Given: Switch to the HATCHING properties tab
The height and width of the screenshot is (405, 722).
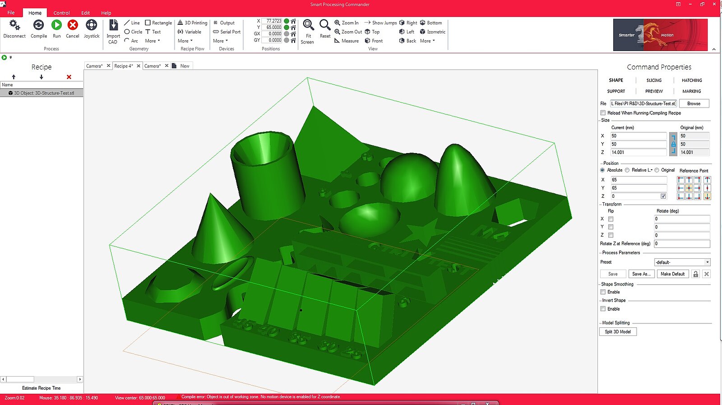Looking at the screenshot, I should (x=692, y=80).
